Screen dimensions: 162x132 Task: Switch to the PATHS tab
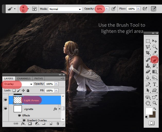[x=39, y=79]
